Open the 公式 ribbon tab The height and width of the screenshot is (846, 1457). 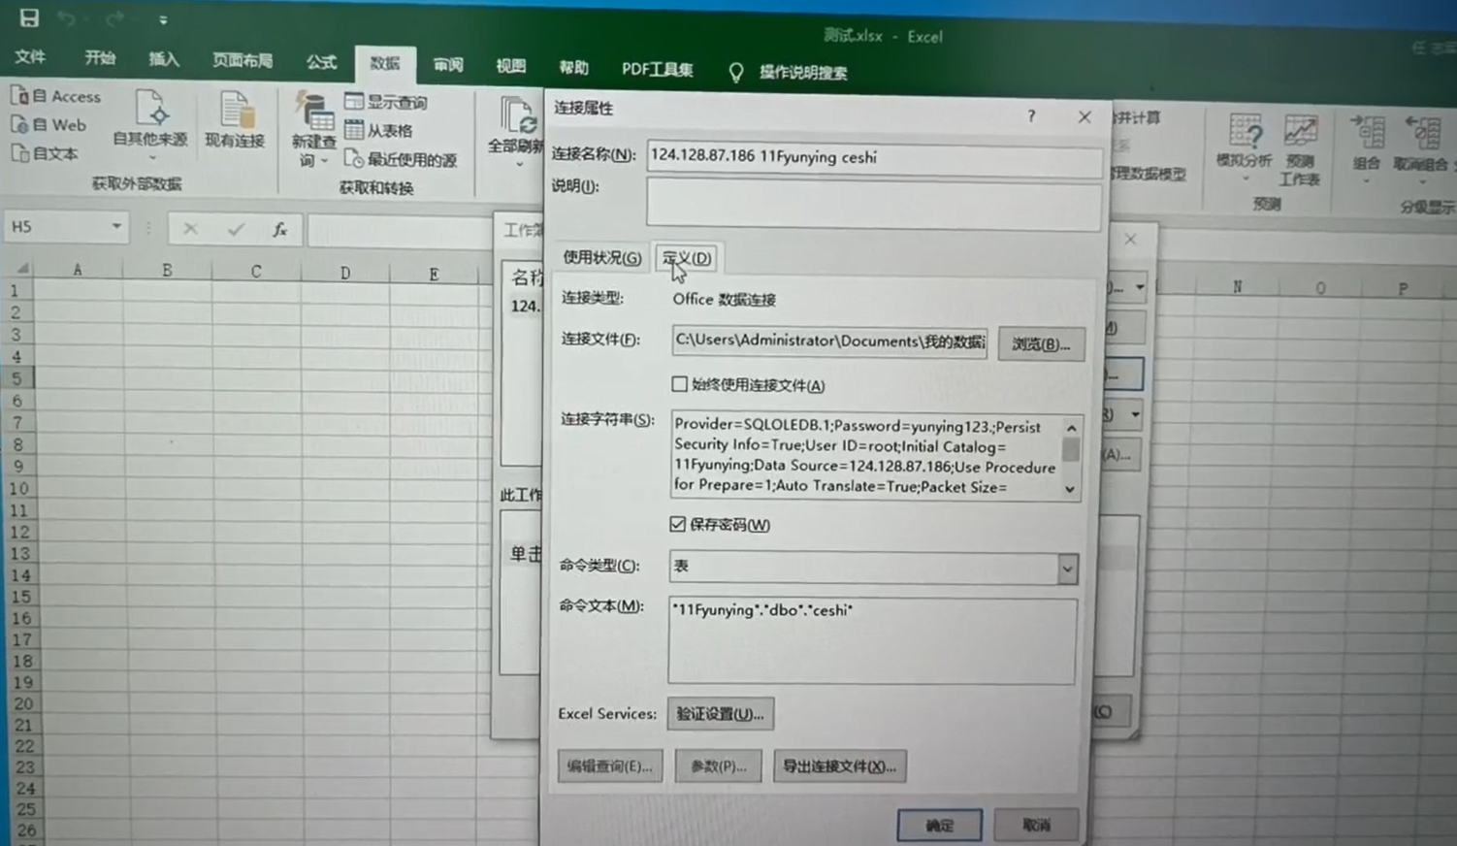tap(321, 62)
